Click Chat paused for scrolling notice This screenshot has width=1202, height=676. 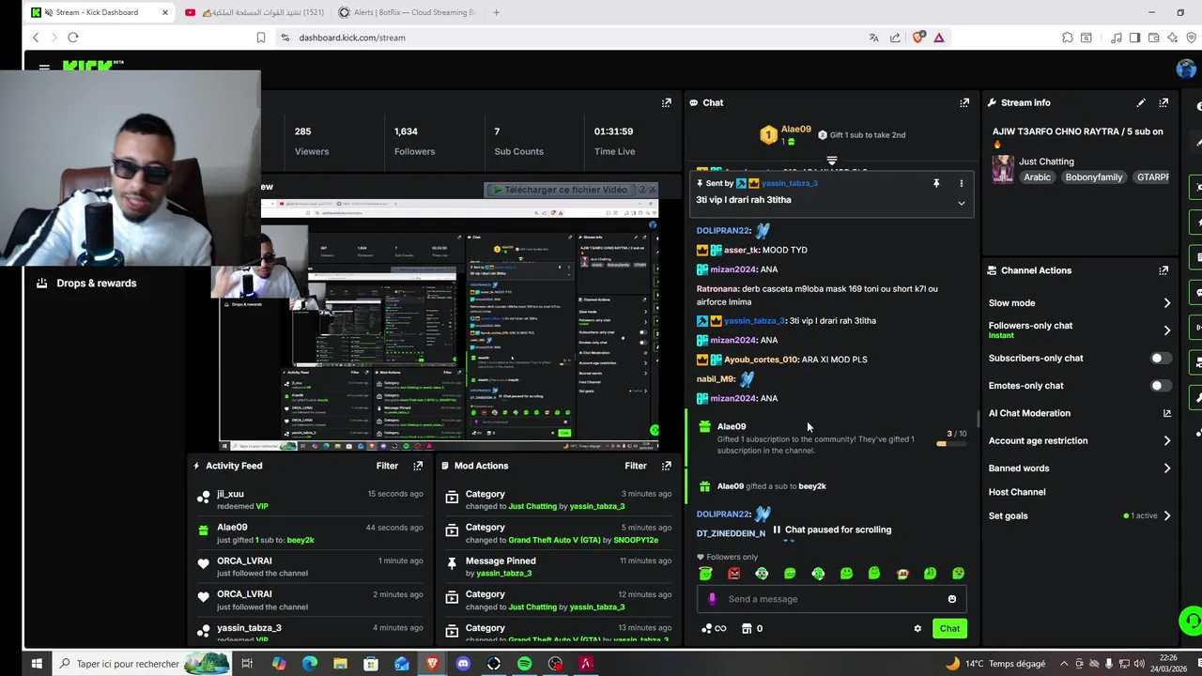(x=832, y=530)
